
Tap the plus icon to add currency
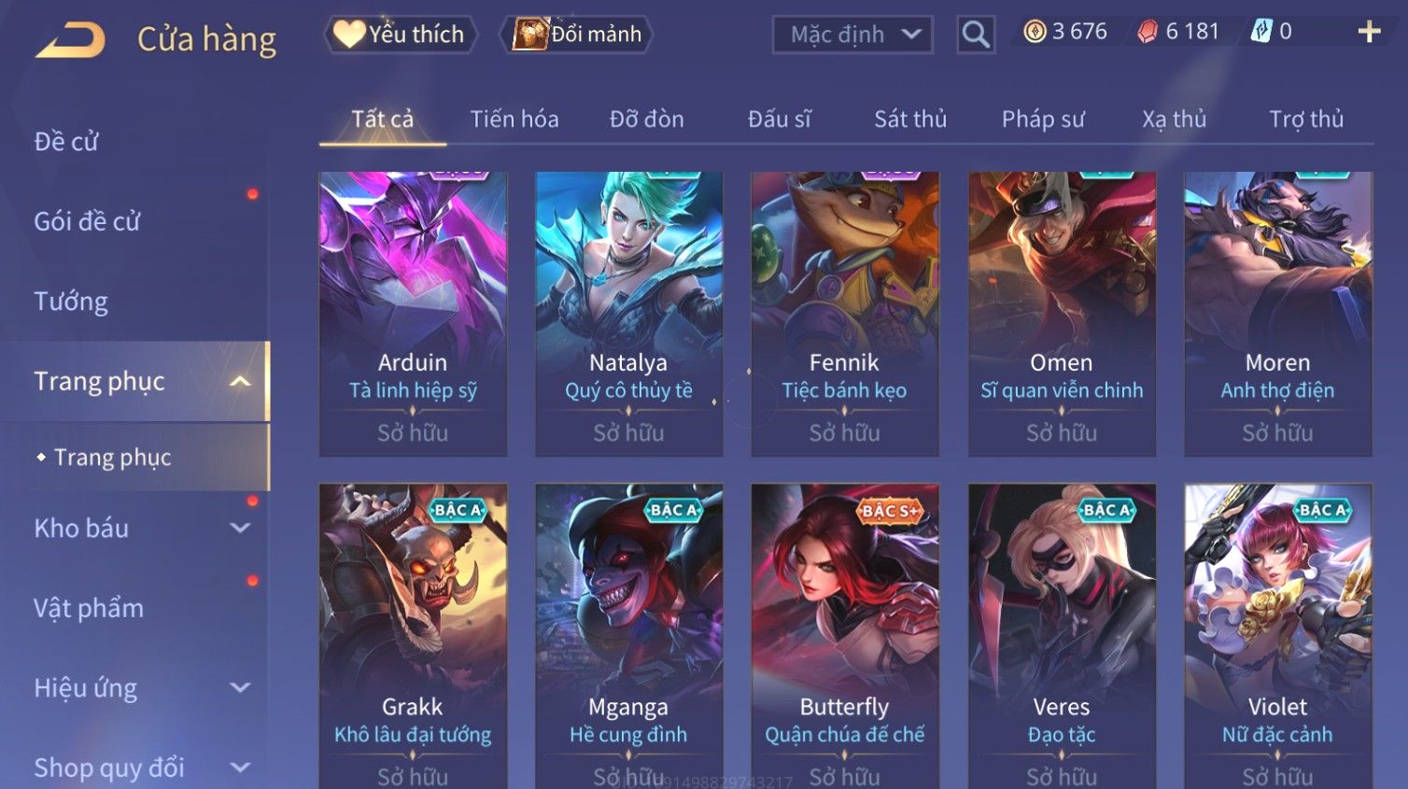(1369, 32)
